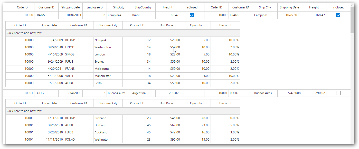Image resolution: width=359 pixels, height=149 pixels.
Task: Click the Customer City column header
Action: 108,25
